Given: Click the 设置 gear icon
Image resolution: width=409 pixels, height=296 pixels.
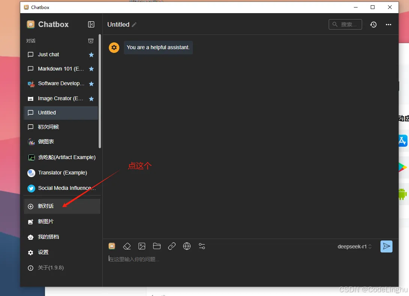Looking at the screenshot, I should [x=30, y=252].
